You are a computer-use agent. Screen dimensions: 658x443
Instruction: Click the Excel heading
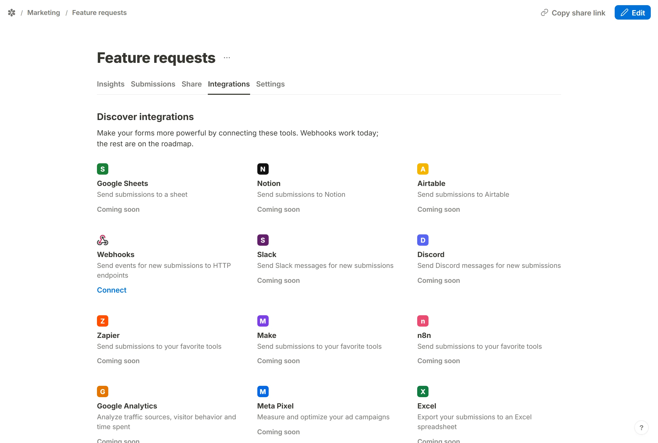pyautogui.click(x=427, y=406)
